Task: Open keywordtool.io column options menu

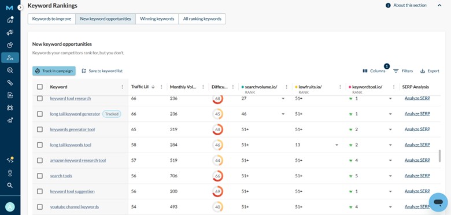Action: coord(394,87)
